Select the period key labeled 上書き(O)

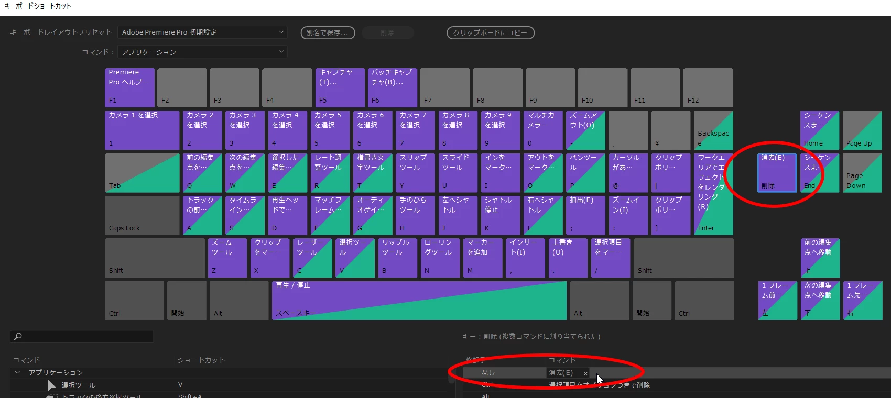click(568, 258)
